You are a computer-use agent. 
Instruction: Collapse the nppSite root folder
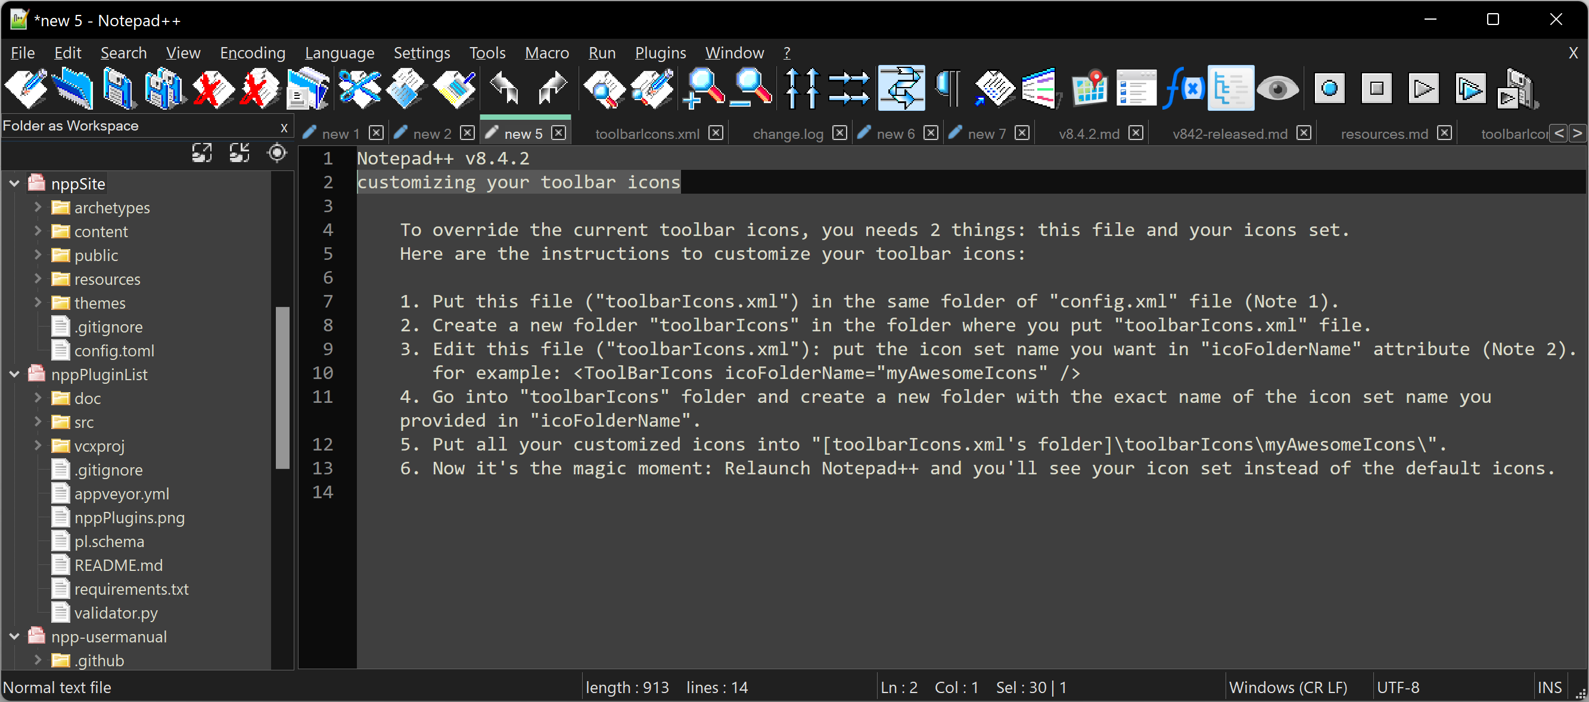15,184
